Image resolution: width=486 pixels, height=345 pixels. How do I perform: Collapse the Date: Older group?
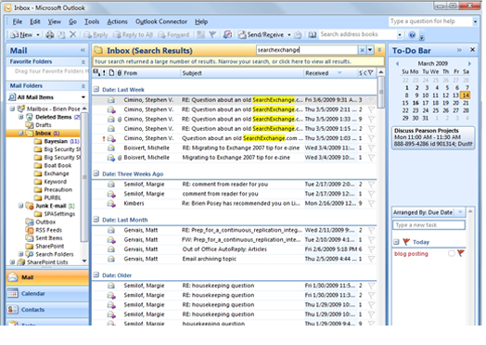point(96,275)
